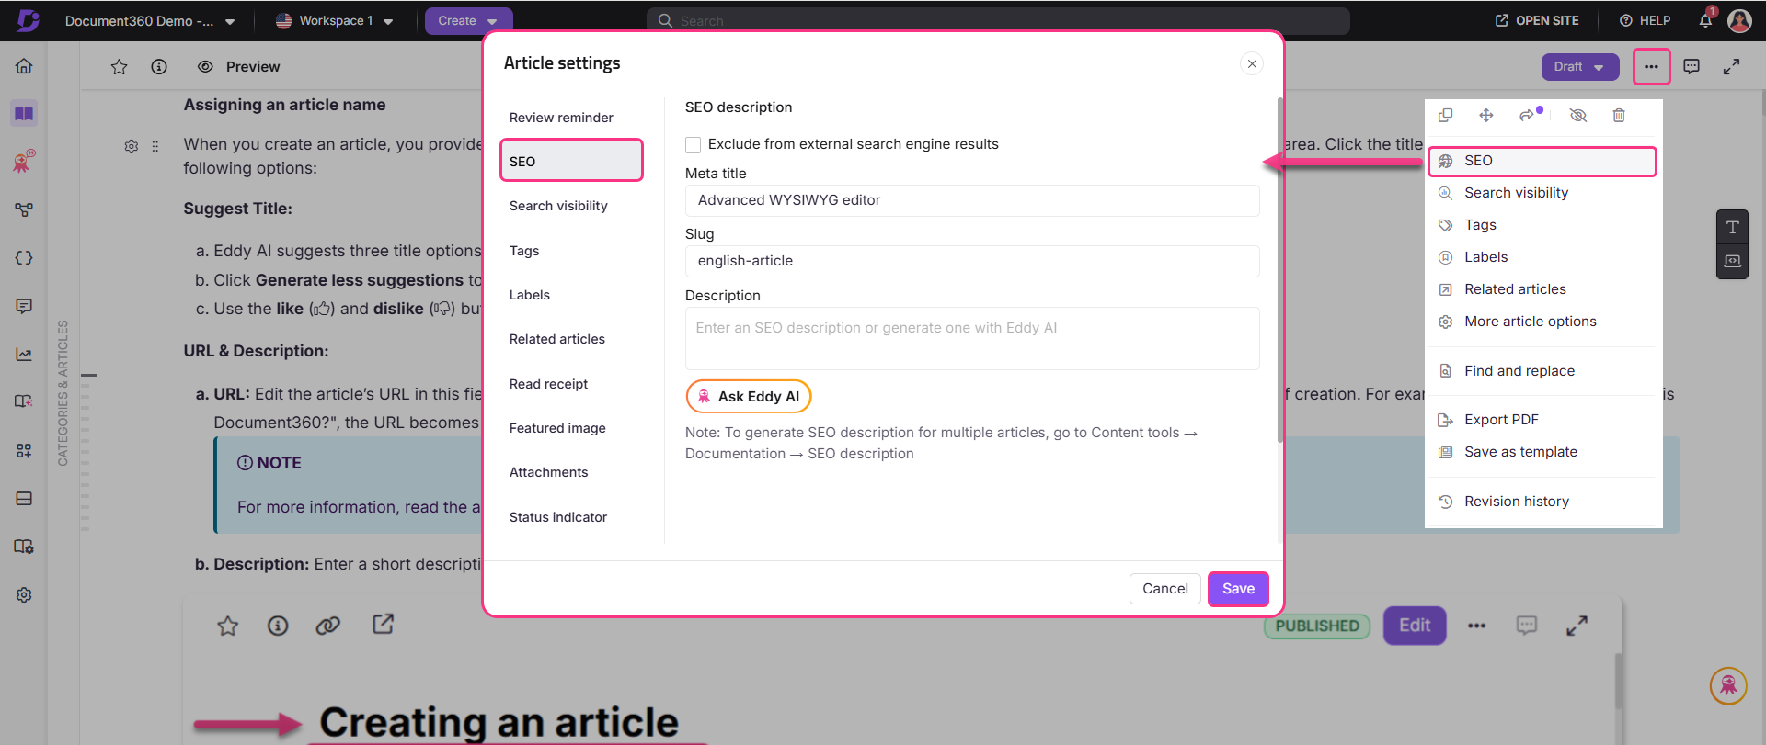
Task: Click OPEN SITE link in top bar
Action: [1537, 20]
